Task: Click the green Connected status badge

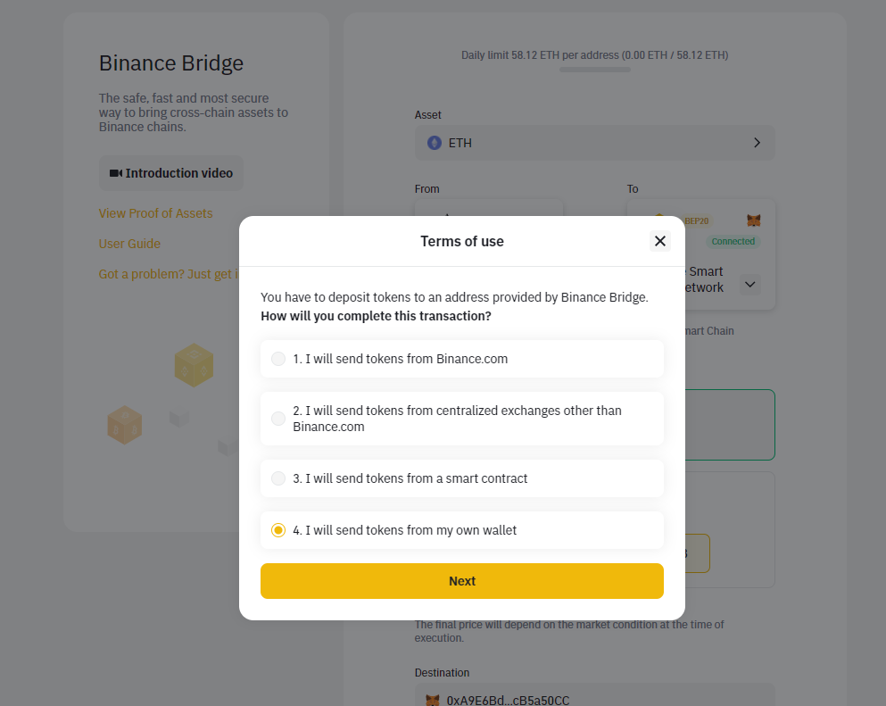Action: click(x=733, y=242)
